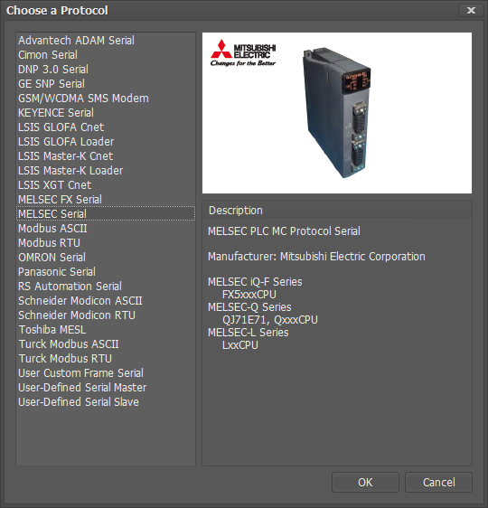Cancel the protocol dialog
Viewport: 488px width, 508px height.
pyautogui.click(x=439, y=483)
